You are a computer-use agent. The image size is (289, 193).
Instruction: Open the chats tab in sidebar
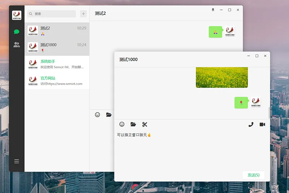(x=17, y=32)
